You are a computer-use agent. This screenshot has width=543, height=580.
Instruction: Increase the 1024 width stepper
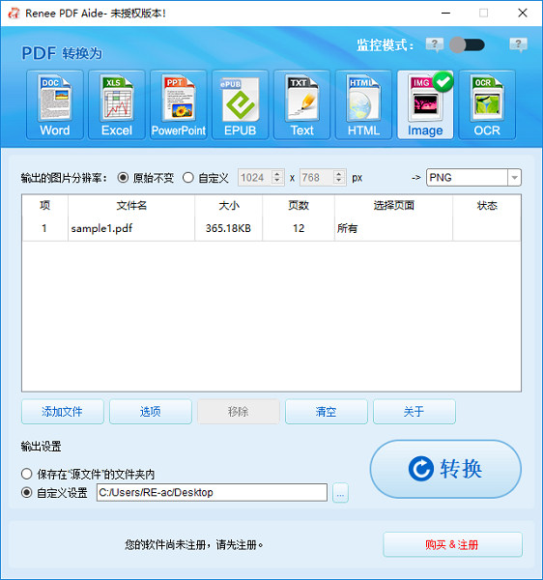(x=277, y=174)
